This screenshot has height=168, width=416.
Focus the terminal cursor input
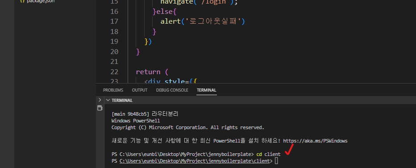click(x=276, y=161)
